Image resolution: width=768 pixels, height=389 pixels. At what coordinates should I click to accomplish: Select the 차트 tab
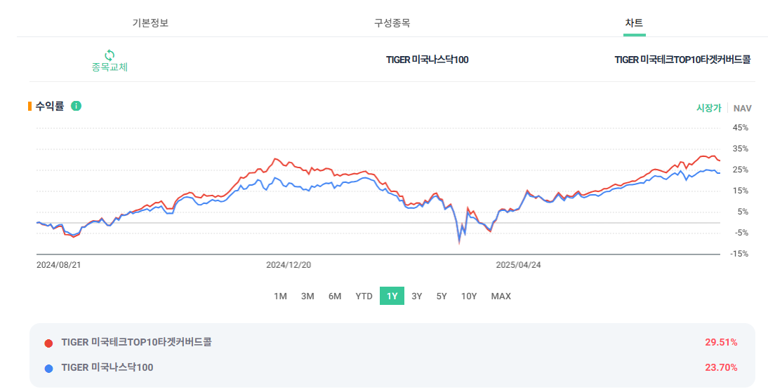(635, 23)
